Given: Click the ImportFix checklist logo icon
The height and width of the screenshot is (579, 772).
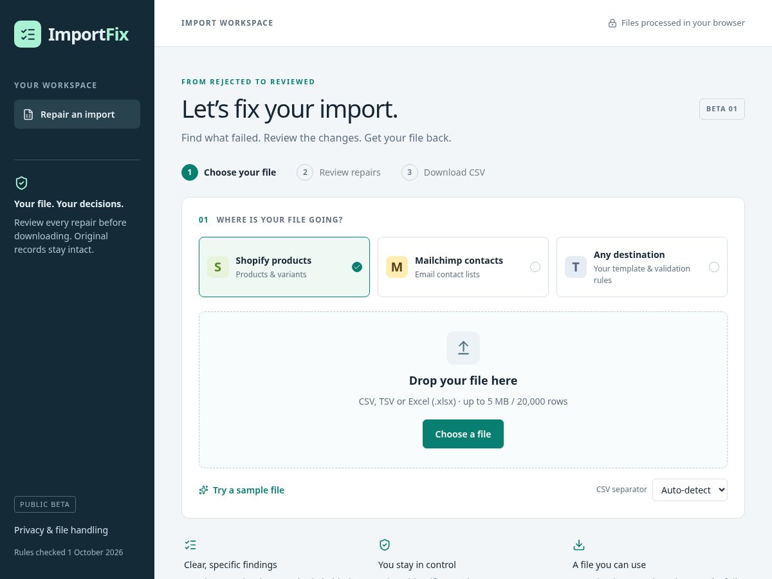Looking at the screenshot, I should (x=28, y=34).
